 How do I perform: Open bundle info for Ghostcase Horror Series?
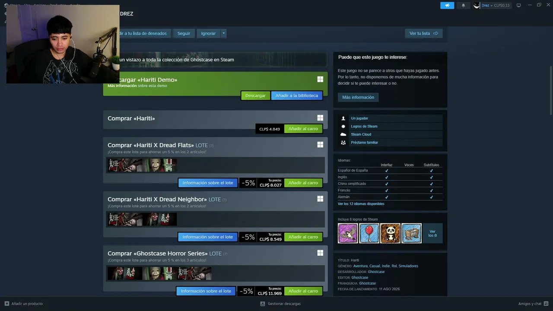(x=206, y=291)
